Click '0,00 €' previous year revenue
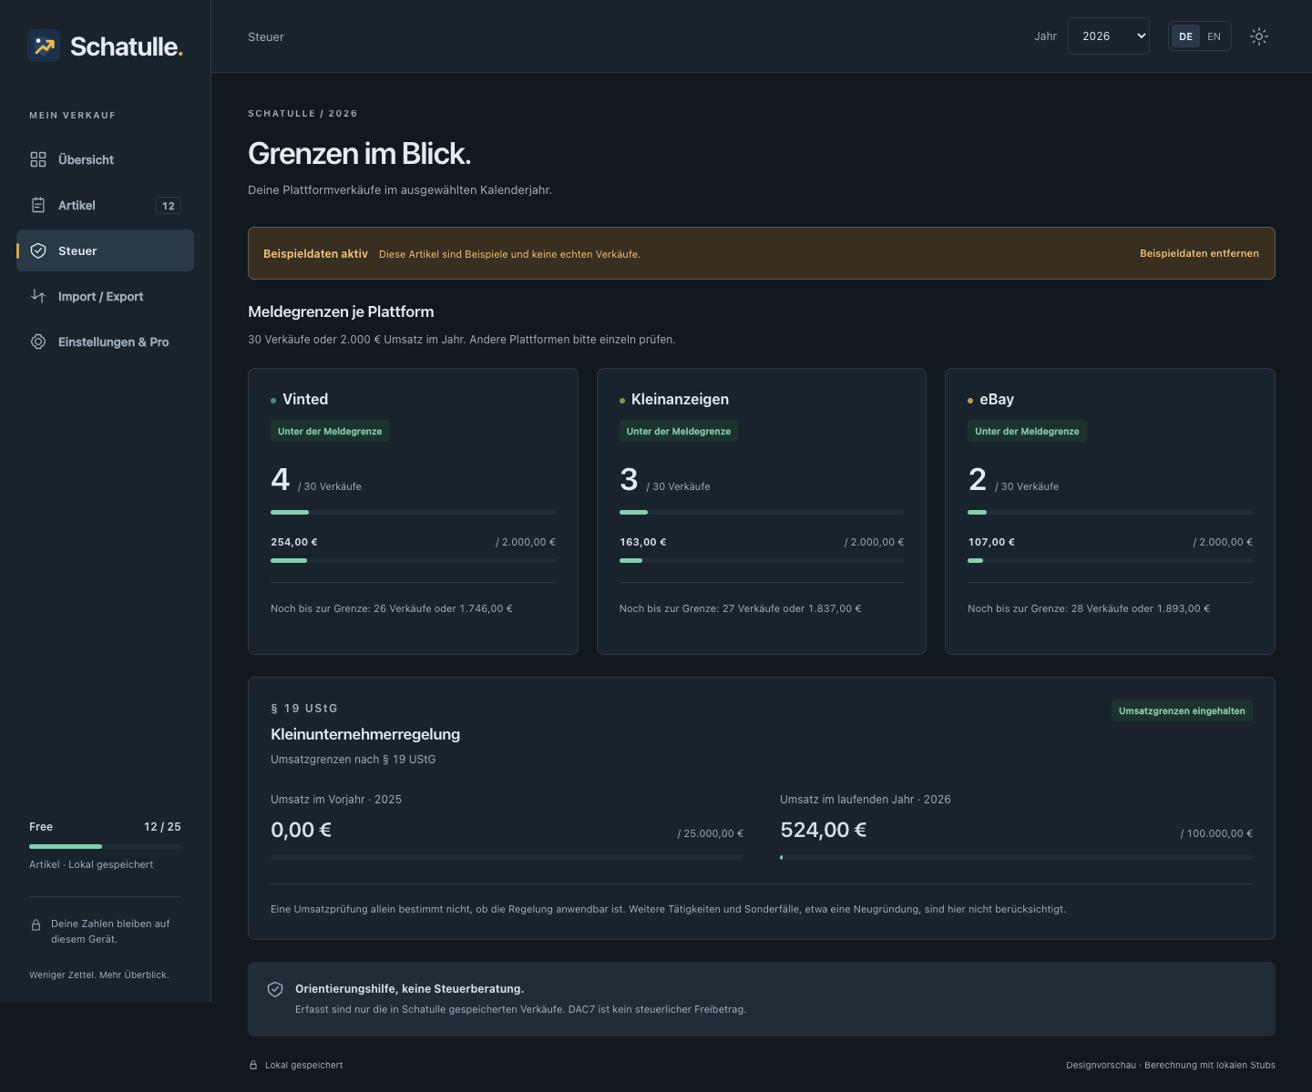Viewport: 1312px width, 1092px height. click(x=301, y=830)
